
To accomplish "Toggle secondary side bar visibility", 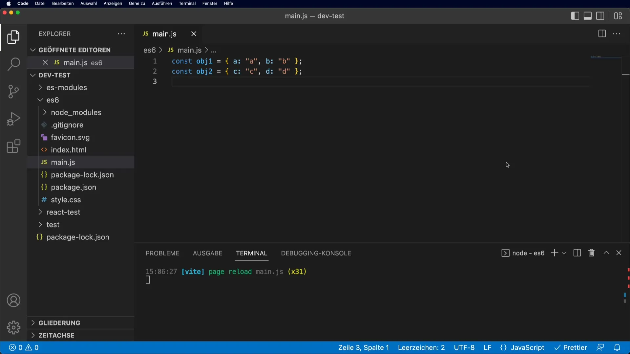I will 600,16.
